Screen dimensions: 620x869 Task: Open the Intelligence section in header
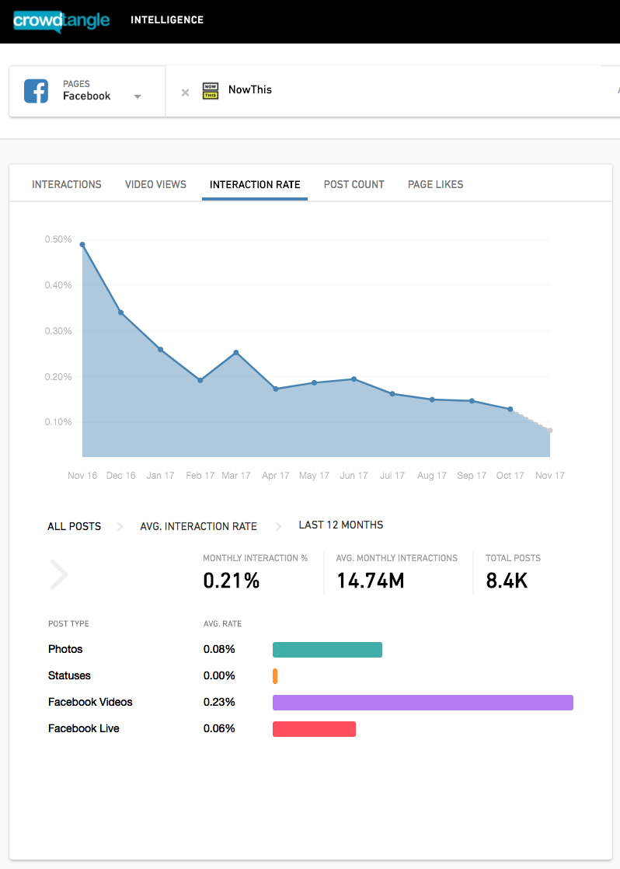(167, 20)
